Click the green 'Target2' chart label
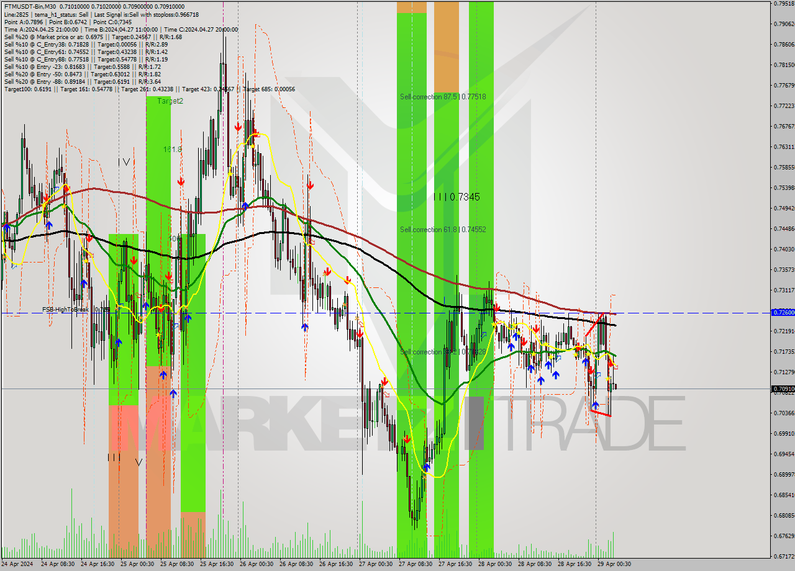 point(170,101)
